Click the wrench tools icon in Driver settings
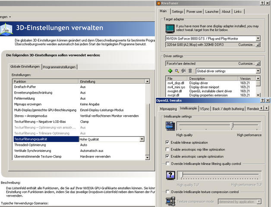Screen dimensions: 271x207 pyautogui.click(x=183, y=71)
